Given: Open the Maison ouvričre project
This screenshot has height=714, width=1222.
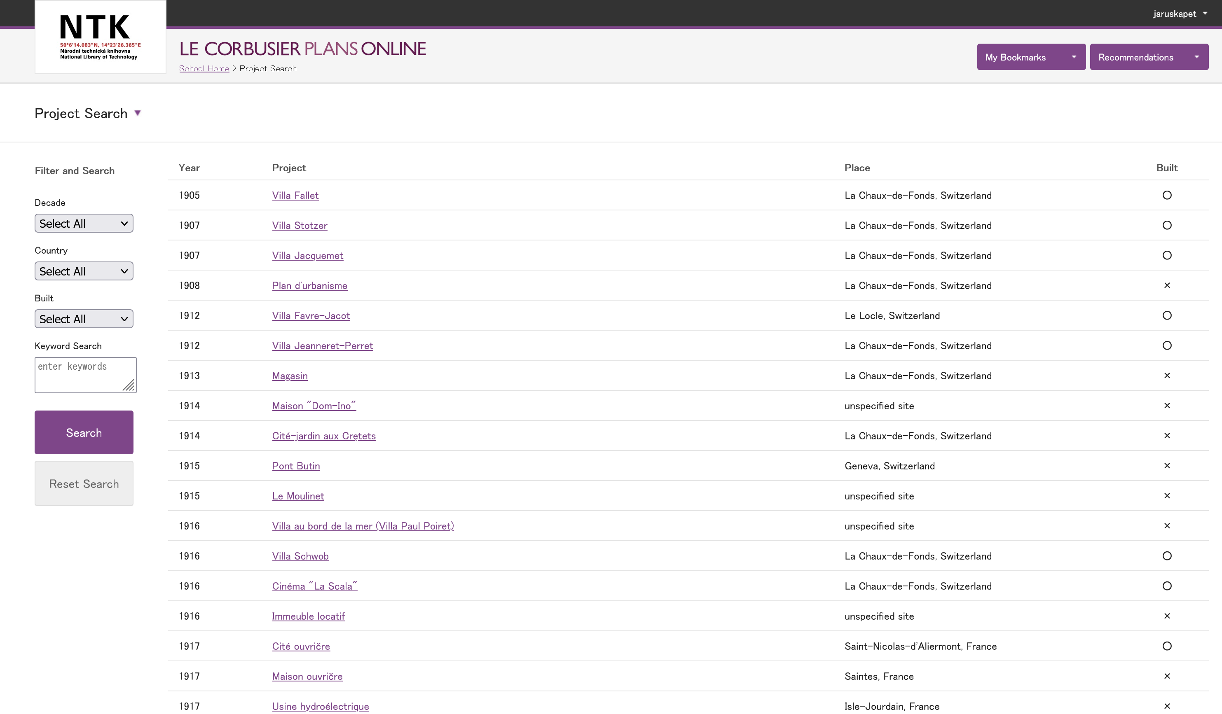Looking at the screenshot, I should [307, 676].
